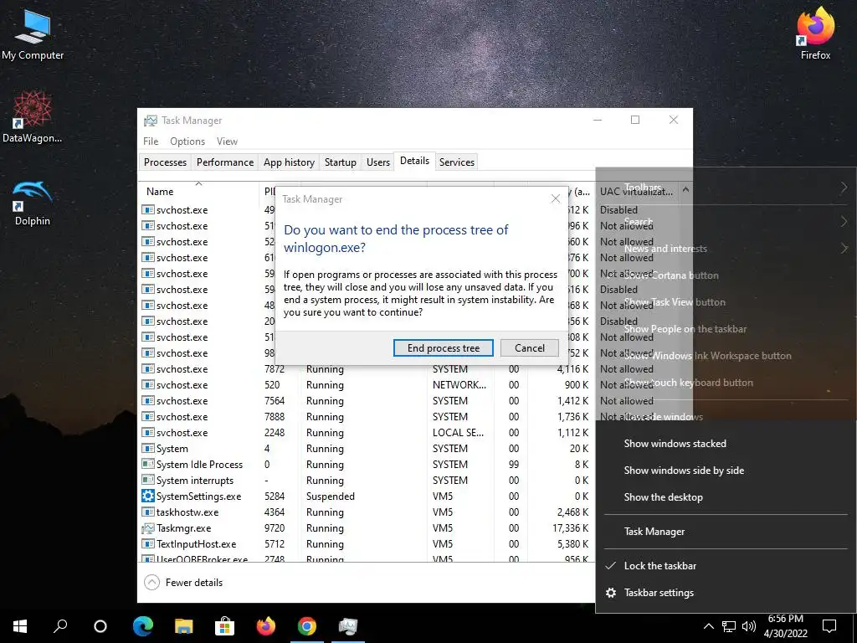Open Taskbar settings from context menu
The height and width of the screenshot is (643, 857).
point(726,593)
